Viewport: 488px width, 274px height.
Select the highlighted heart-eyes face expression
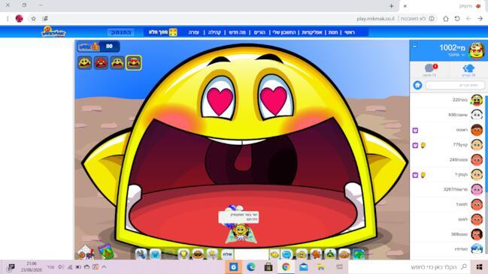tap(134, 63)
